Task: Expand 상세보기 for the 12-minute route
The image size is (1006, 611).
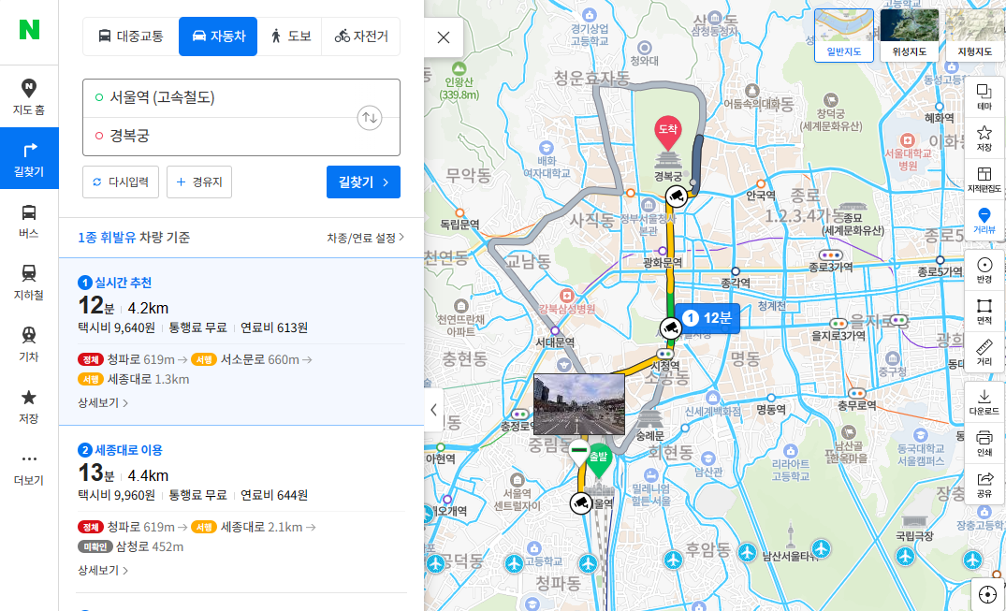Action: coord(103,403)
